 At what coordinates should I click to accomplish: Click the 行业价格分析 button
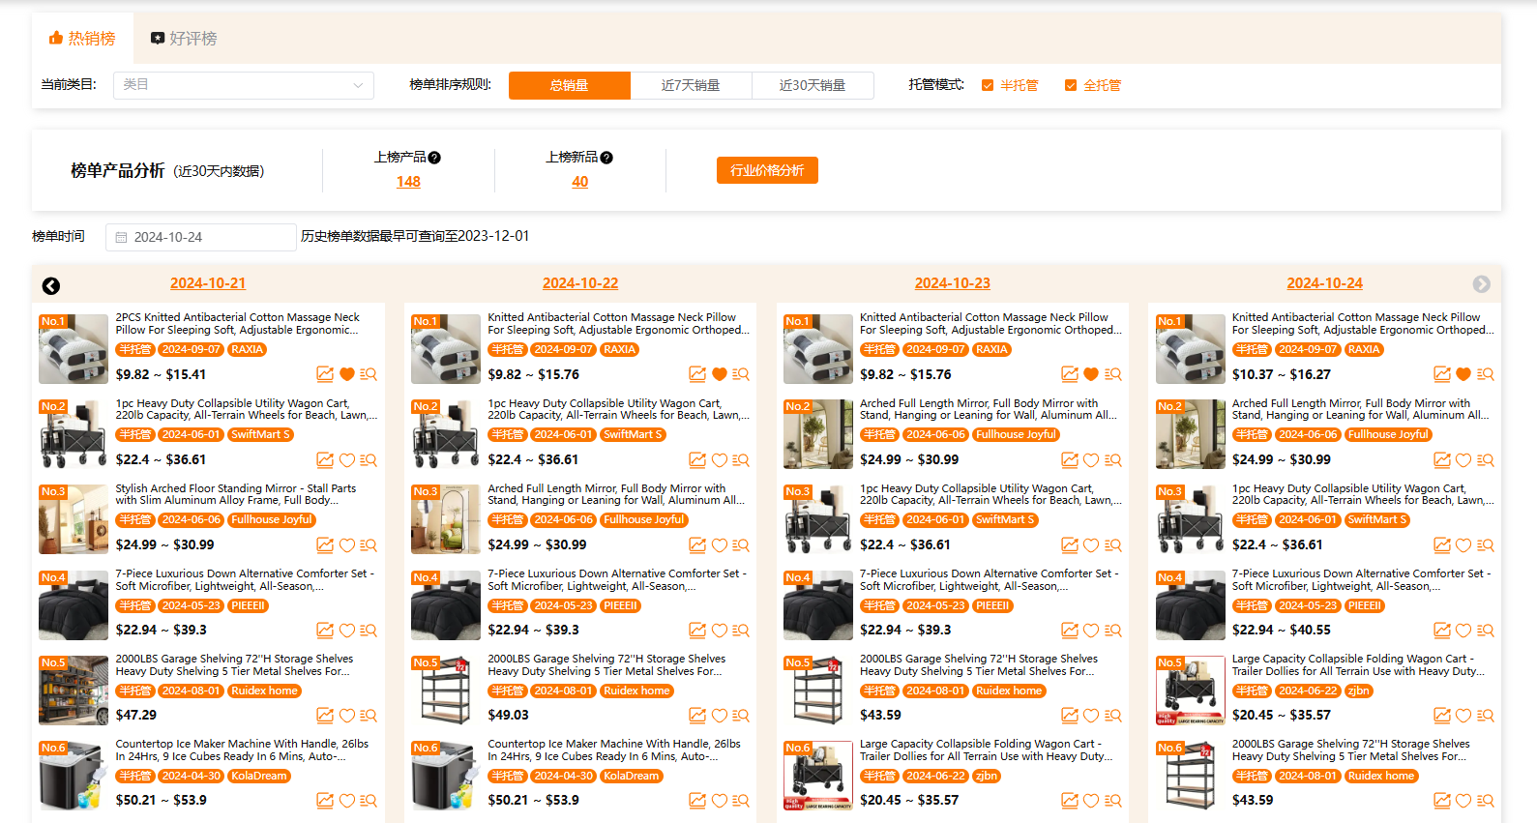[x=767, y=170]
